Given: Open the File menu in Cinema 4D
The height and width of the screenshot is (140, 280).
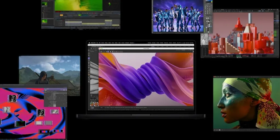Looking at the screenshot, I should pos(97,43).
